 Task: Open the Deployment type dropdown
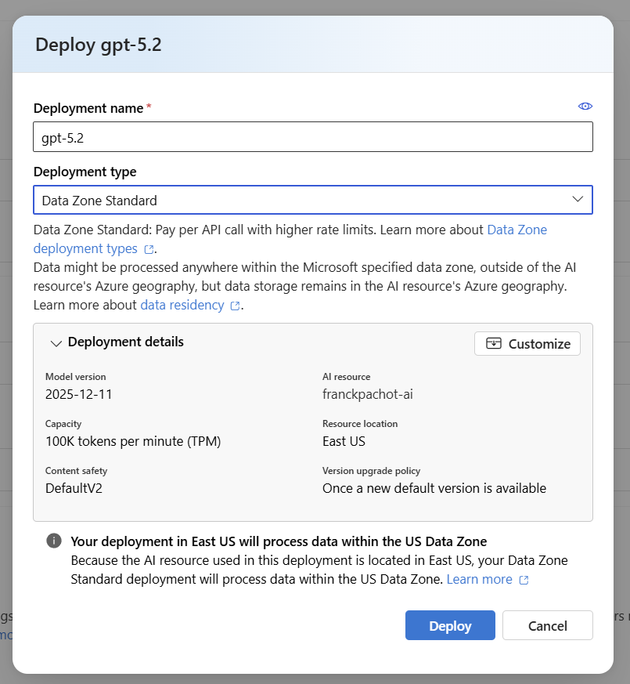pyautogui.click(x=313, y=200)
